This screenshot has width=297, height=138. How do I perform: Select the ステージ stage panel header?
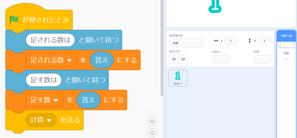point(286,36)
